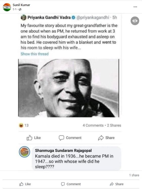View the 1 share count
The width and height of the screenshot is (142, 189).
(134, 175)
